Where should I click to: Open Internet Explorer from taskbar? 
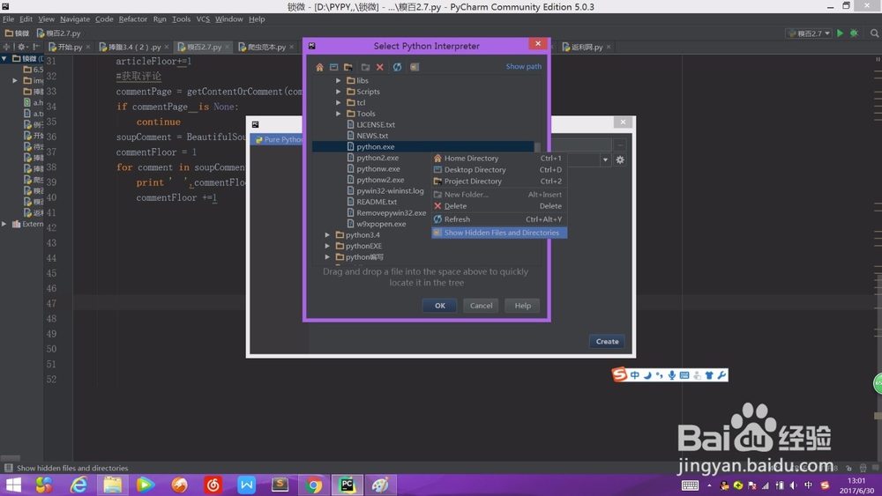(78, 485)
